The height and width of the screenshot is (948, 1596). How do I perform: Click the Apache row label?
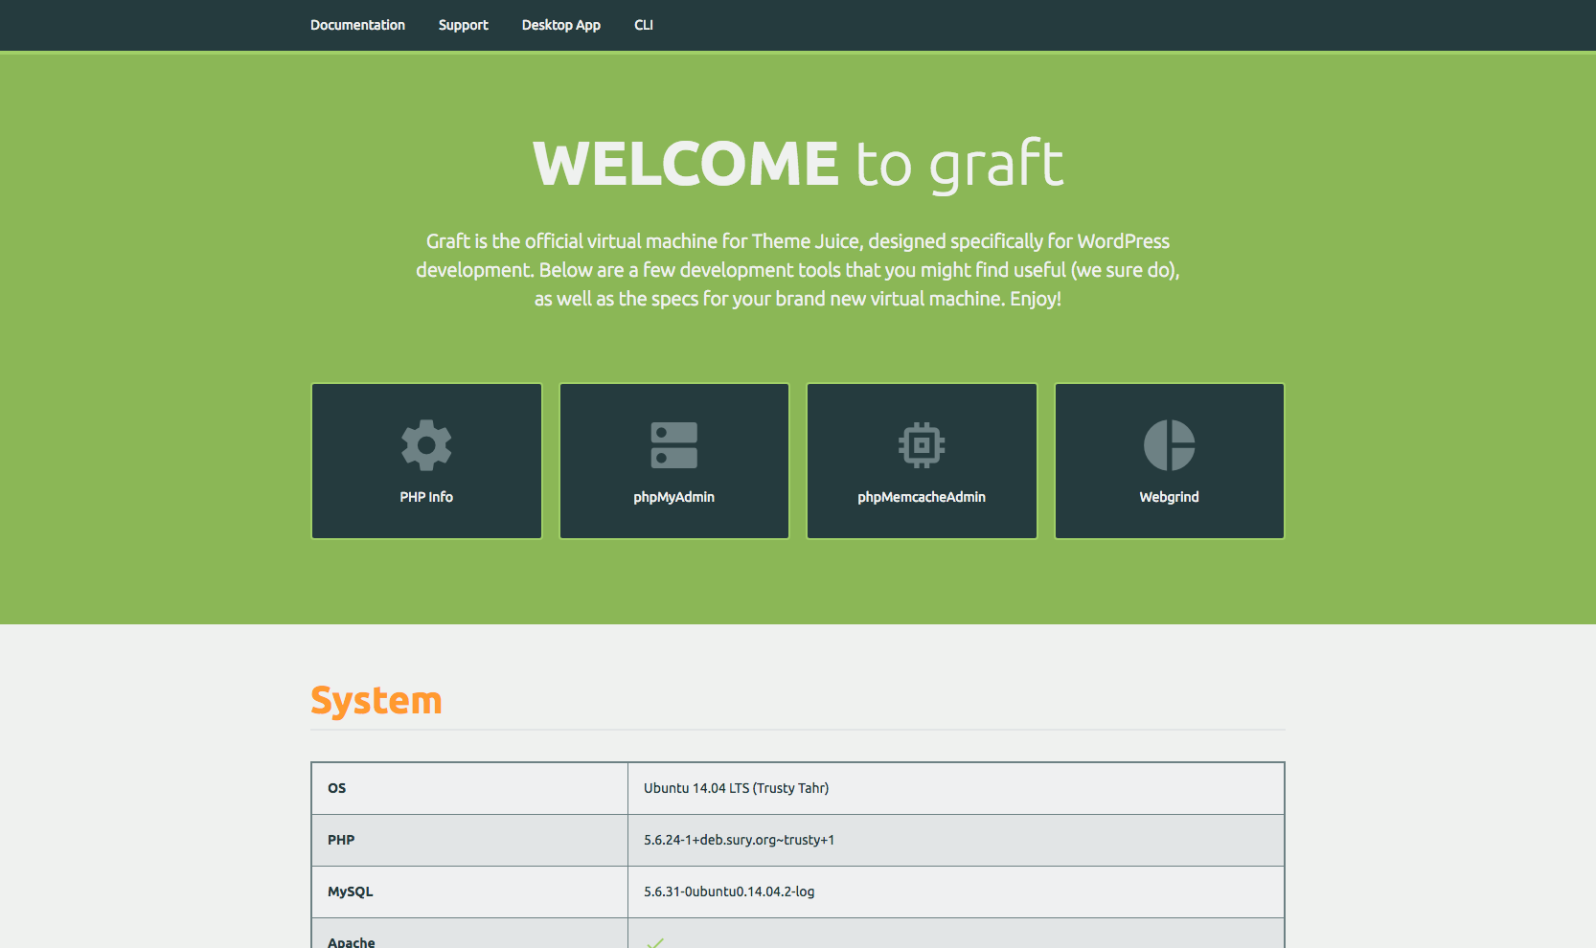click(352, 941)
